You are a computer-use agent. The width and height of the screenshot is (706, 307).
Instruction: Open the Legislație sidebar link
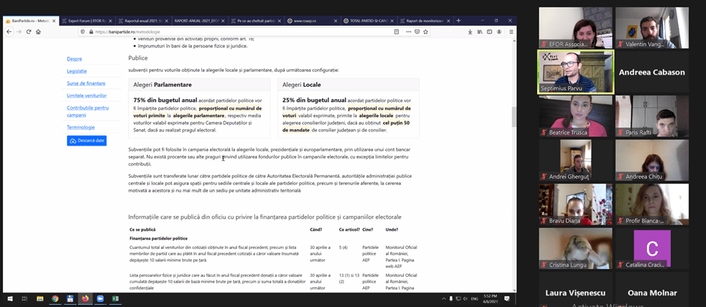click(x=76, y=71)
